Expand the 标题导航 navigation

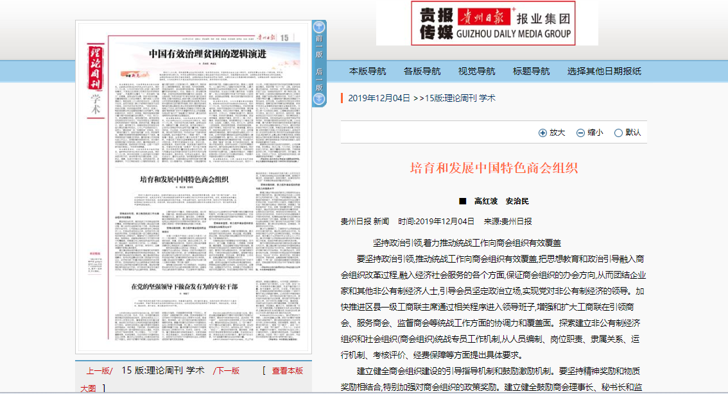coord(531,71)
